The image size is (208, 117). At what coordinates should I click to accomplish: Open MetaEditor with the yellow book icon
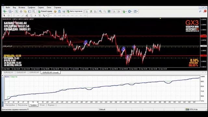55,11
